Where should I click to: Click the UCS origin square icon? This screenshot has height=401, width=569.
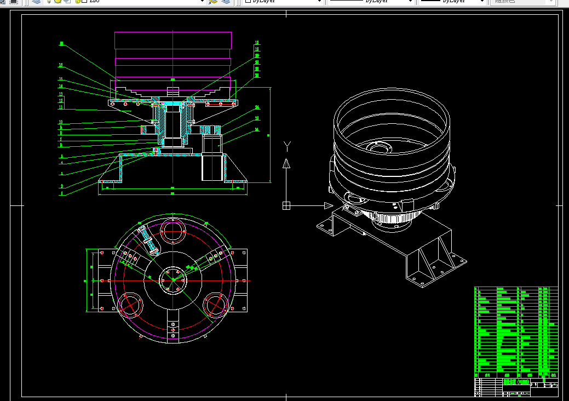point(286,206)
